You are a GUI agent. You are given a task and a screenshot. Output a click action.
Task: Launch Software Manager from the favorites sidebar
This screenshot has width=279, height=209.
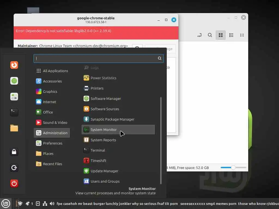(x=14, y=81)
